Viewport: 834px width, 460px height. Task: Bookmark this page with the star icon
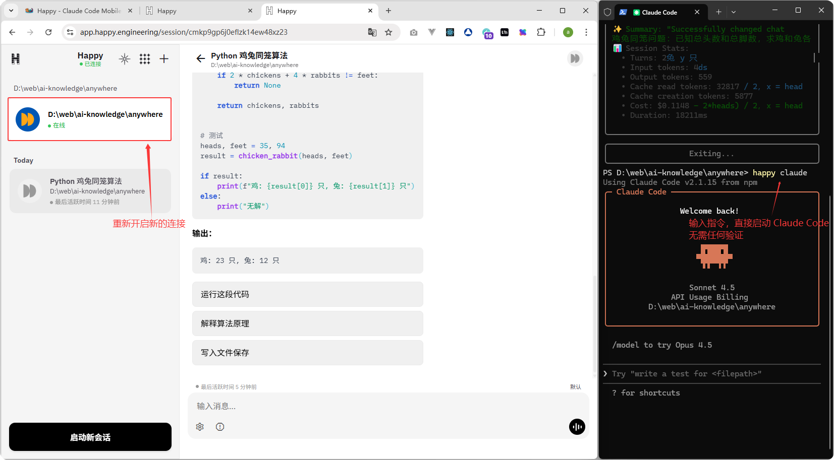388,32
